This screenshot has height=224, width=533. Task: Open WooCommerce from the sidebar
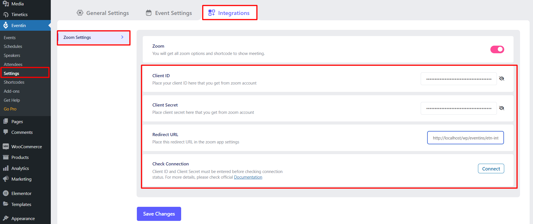(6, 147)
